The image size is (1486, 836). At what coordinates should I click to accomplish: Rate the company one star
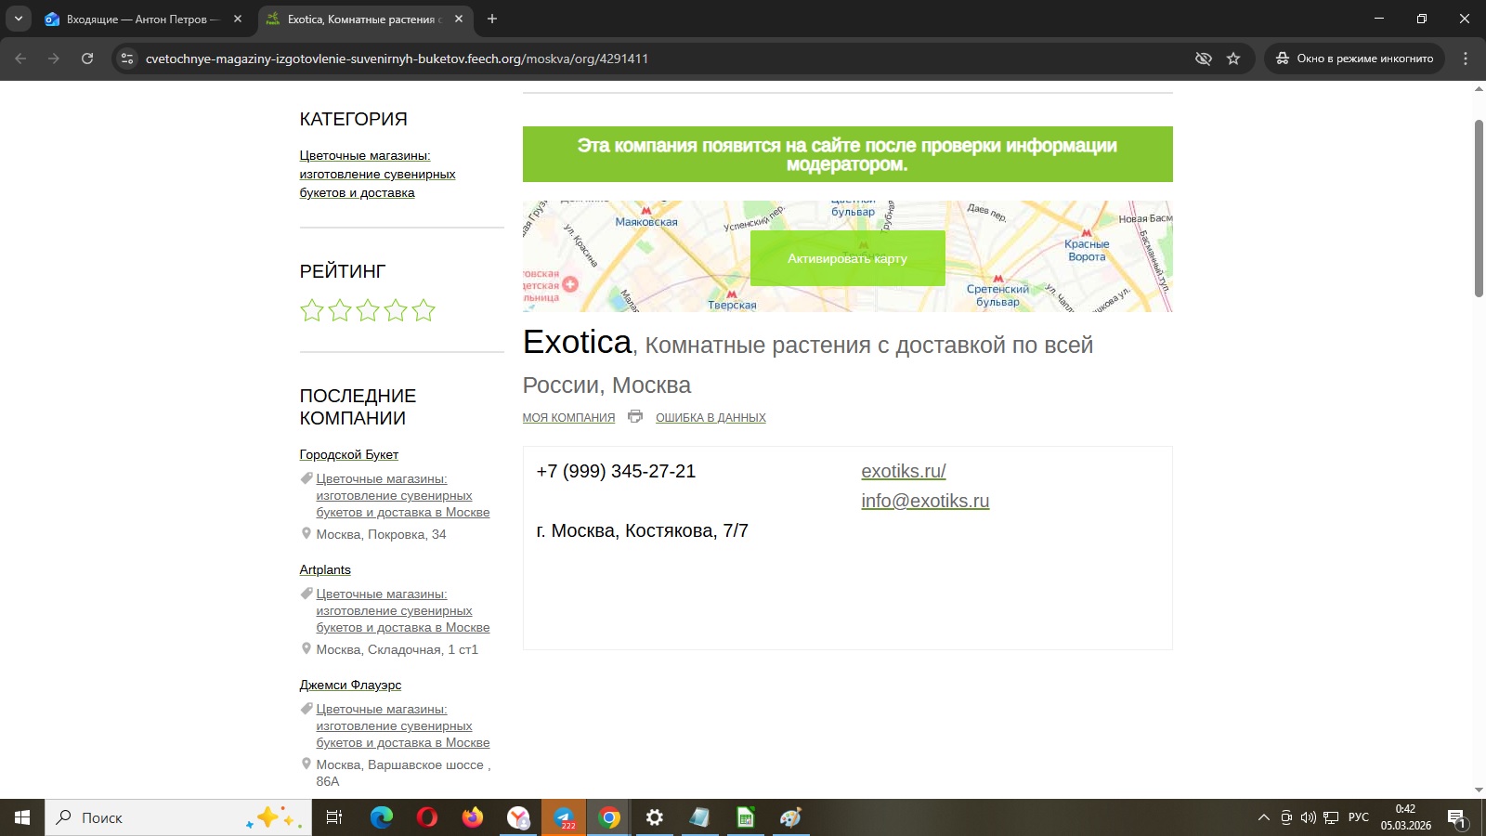click(x=312, y=310)
